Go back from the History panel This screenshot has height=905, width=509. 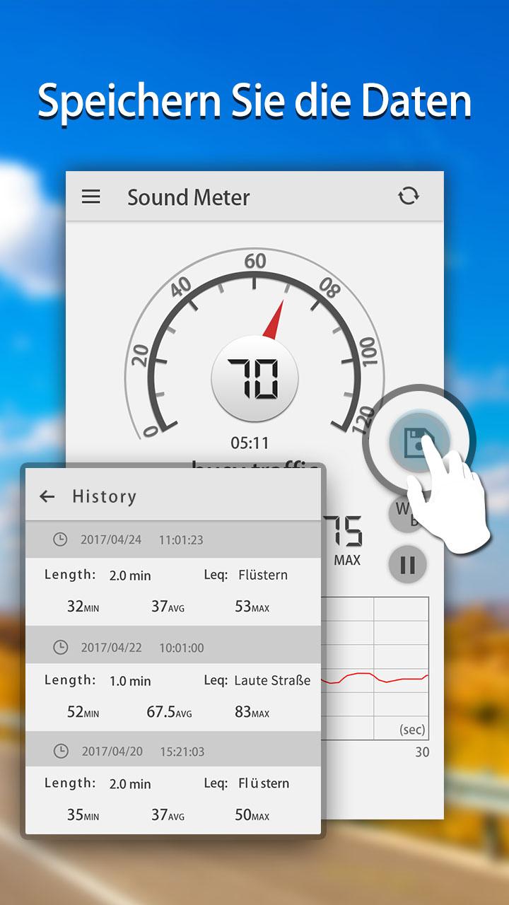pos(47,496)
